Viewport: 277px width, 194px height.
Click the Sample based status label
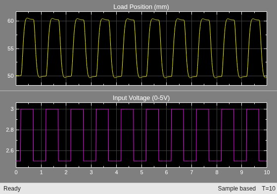(237, 189)
